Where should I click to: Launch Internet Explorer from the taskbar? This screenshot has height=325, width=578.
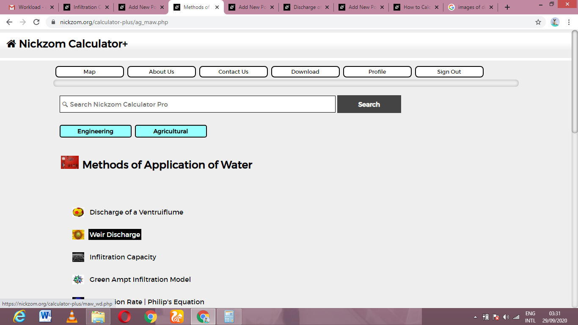click(x=19, y=317)
